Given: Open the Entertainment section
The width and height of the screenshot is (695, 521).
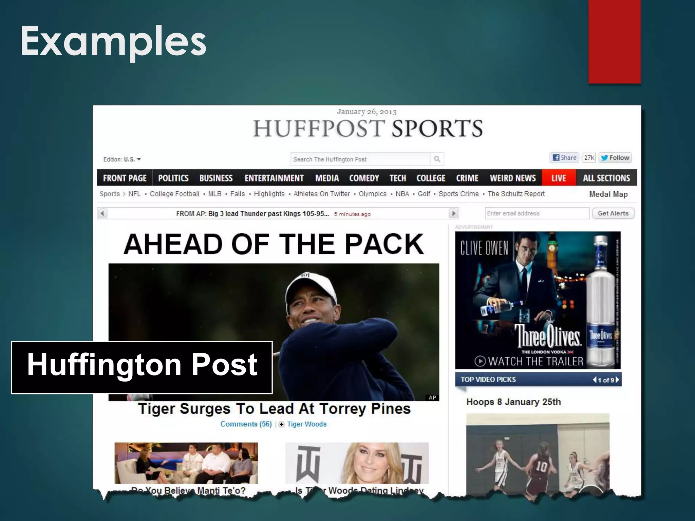Looking at the screenshot, I should click(274, 178).
